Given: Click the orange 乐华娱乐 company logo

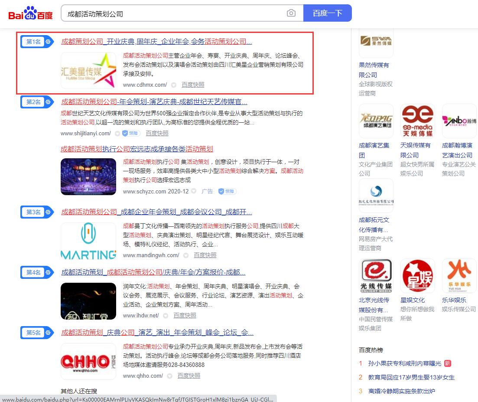Looking at the screenshot, I should pyautogui.click(x=459, y=276).
